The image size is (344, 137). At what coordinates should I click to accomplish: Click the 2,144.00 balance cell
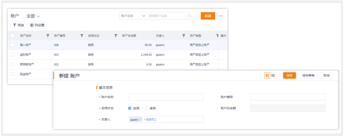(146, 55)
